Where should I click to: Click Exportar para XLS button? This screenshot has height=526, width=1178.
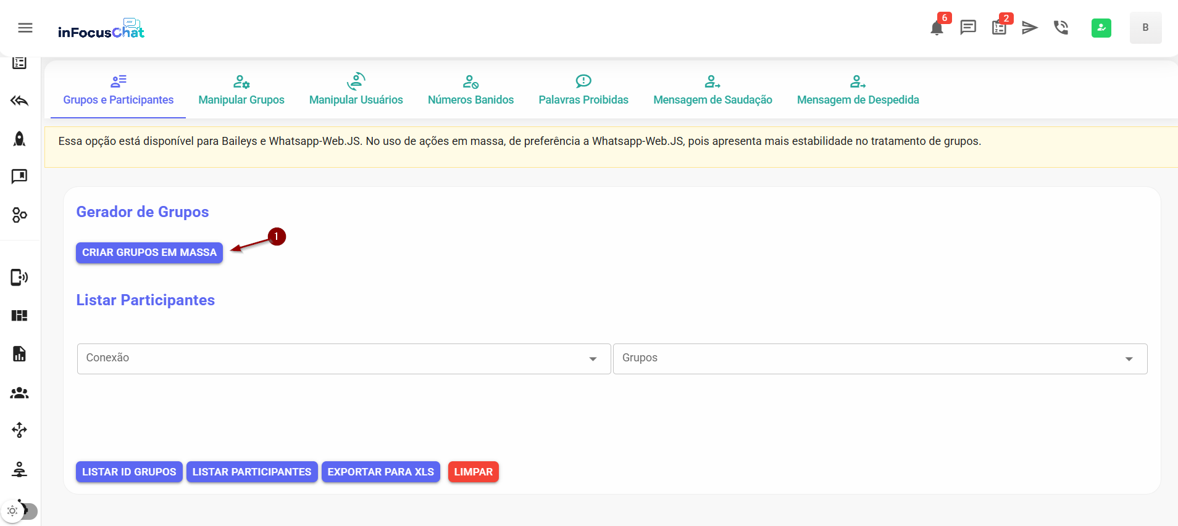[380, 472]
